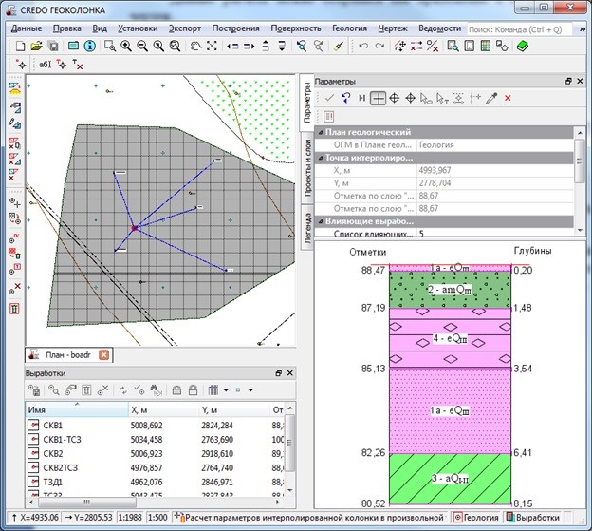Close the План - boadr tab
Screen dimensions: 592x531
(x=103, y=355)
